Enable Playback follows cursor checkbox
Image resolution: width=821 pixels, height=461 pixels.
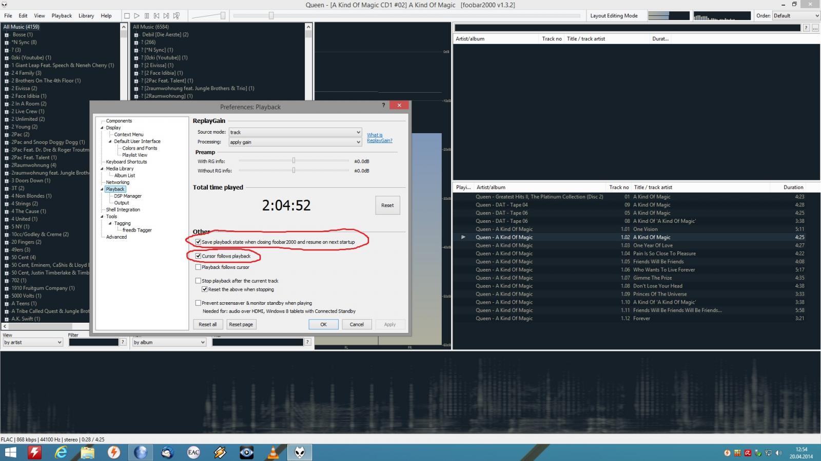tap(198, 267)
